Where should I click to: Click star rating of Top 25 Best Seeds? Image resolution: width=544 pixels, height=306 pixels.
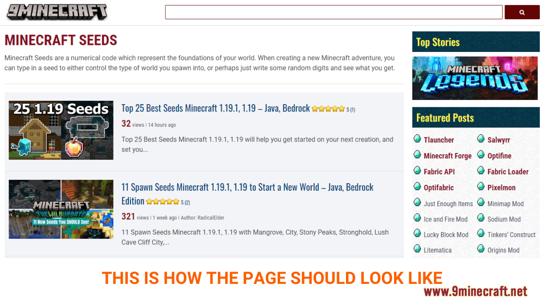click(328, 109)
